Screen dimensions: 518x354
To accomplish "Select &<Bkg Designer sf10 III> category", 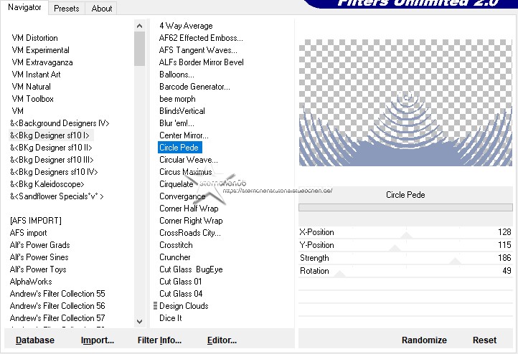I will coord(52,160).
